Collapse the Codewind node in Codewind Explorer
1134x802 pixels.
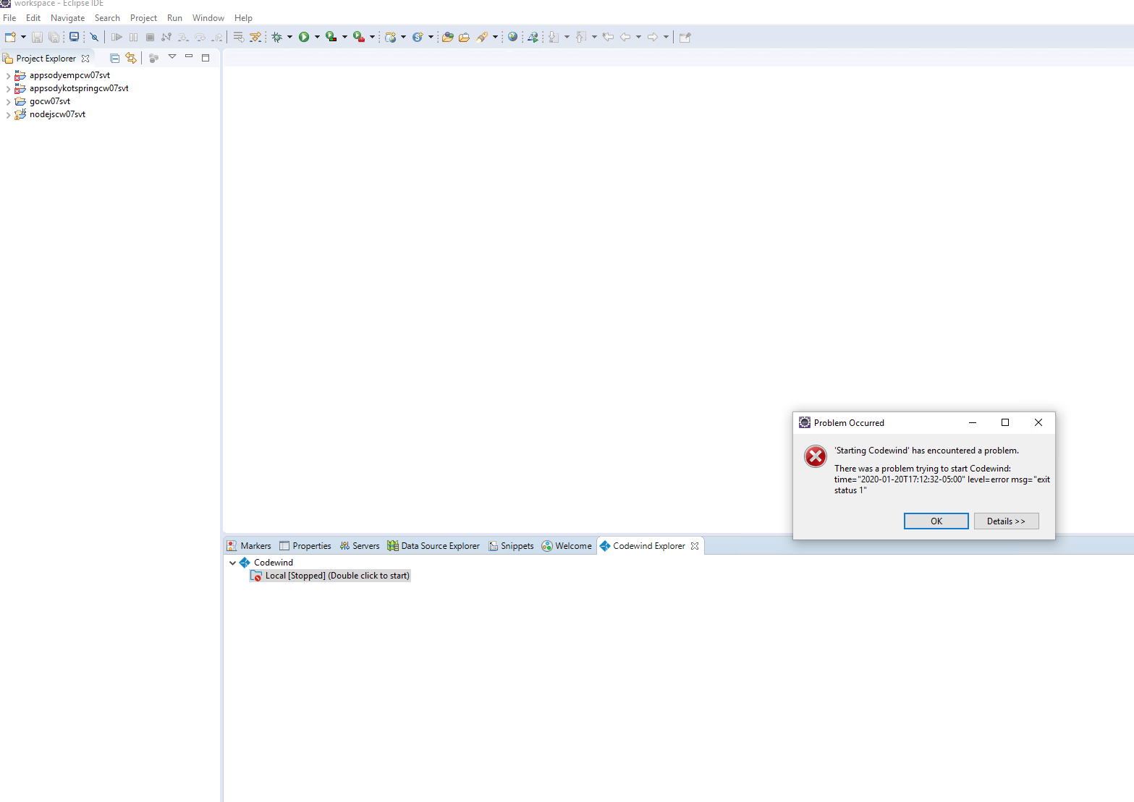[232, 562]
